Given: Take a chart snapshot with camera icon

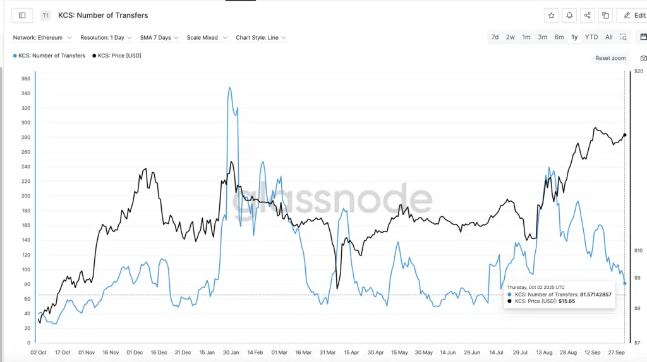Looking at the screenshot, I should point(643,58).
